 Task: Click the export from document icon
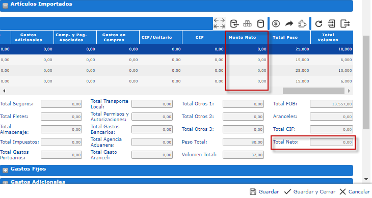pos(345,24)
